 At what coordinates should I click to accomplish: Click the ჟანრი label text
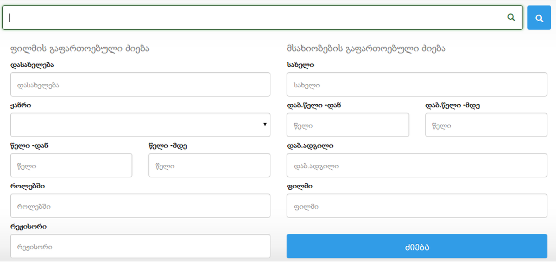(21, 106)
